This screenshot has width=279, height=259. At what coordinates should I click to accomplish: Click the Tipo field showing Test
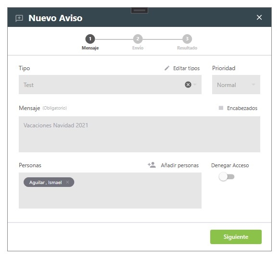110,85
